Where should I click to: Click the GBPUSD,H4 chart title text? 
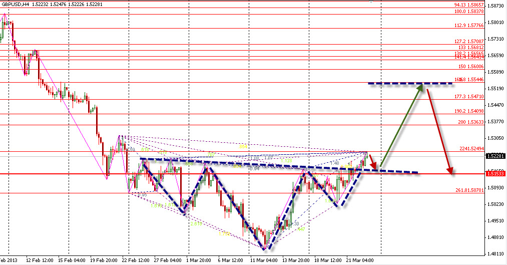tap(14, 4)
